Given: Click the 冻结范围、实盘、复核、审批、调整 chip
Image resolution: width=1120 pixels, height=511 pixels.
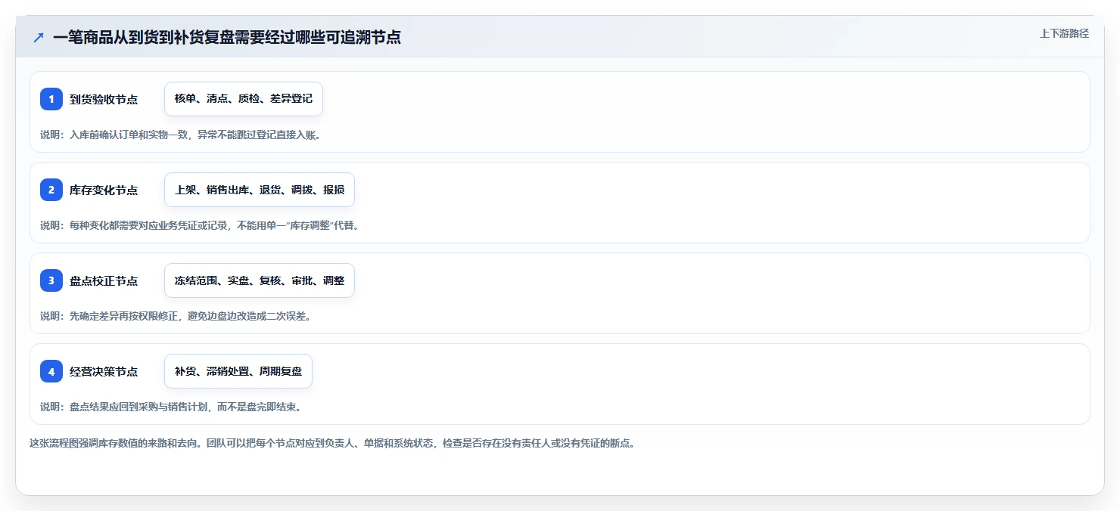Looking at the screenshot, I should pos(260,280).
